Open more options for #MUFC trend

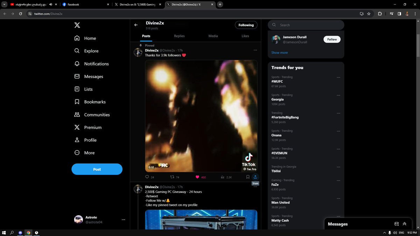338,77
